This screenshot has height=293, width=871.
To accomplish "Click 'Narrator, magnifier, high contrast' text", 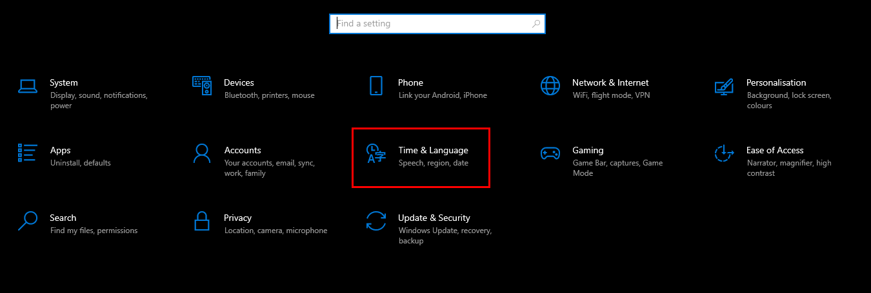I will click(789, 168).
